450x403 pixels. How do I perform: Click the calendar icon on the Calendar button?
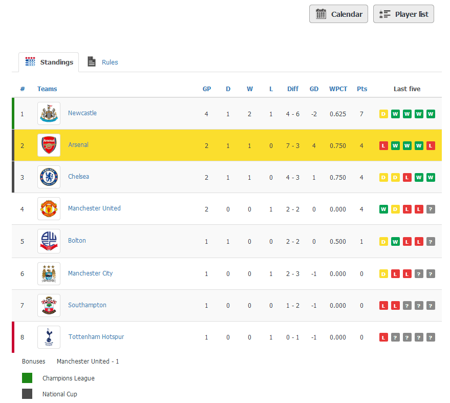[322, 14]
